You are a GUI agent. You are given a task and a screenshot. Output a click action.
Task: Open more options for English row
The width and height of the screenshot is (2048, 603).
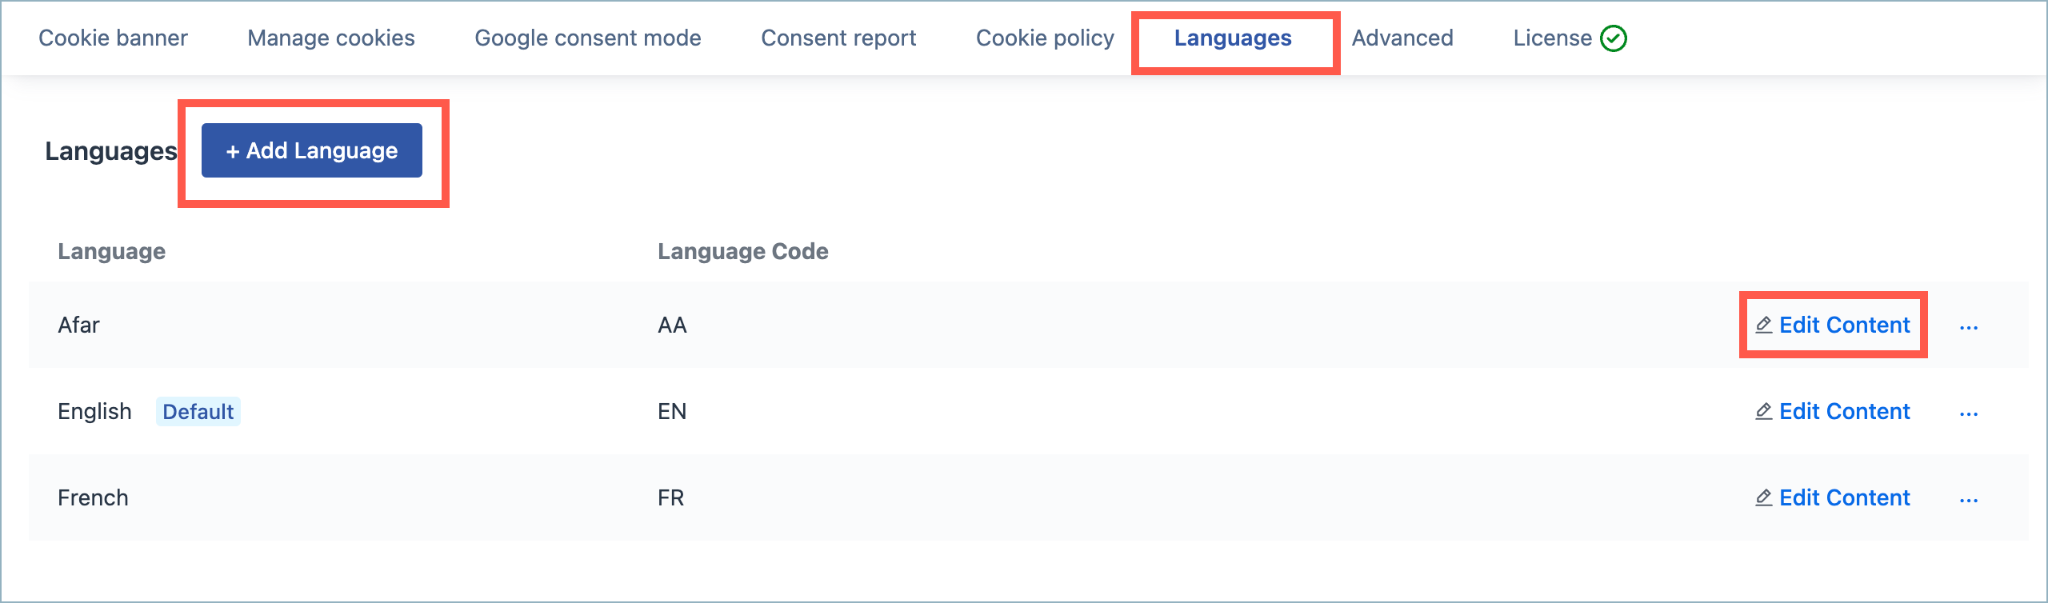1969,413
